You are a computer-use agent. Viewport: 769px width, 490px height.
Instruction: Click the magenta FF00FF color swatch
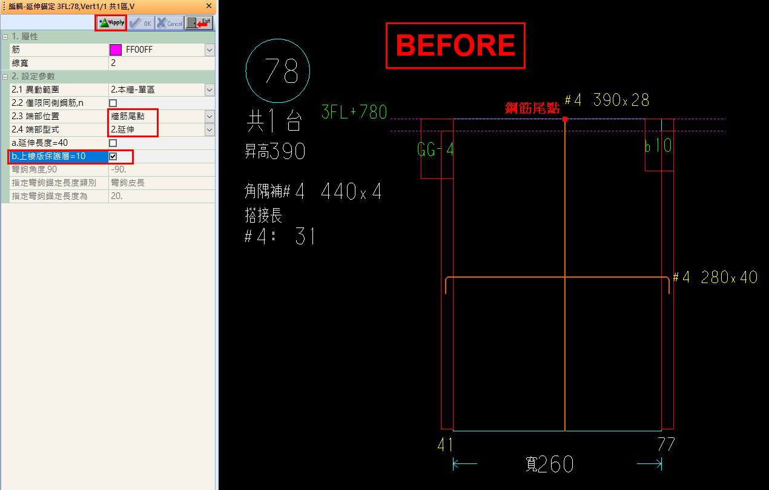[115, 50]
